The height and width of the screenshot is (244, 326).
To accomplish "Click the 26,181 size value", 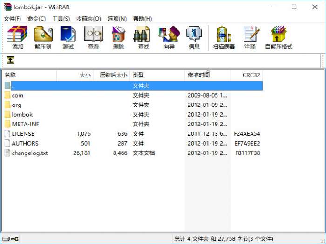I will coord(82,153).
